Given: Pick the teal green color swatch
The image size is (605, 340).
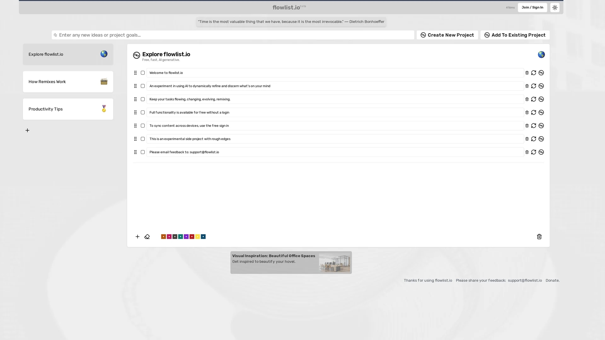Looking at the screenshot, I should 181,236.
